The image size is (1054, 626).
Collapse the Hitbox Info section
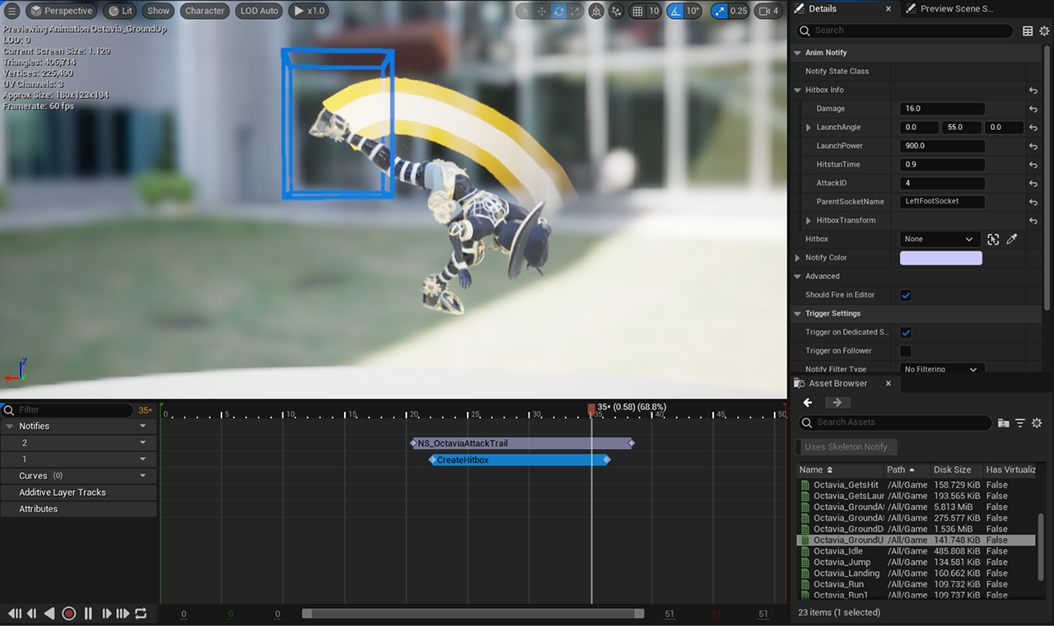797,90
